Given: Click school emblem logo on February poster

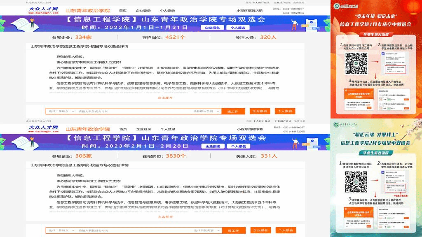Looking at the screenshot, I should pos(336,124).
